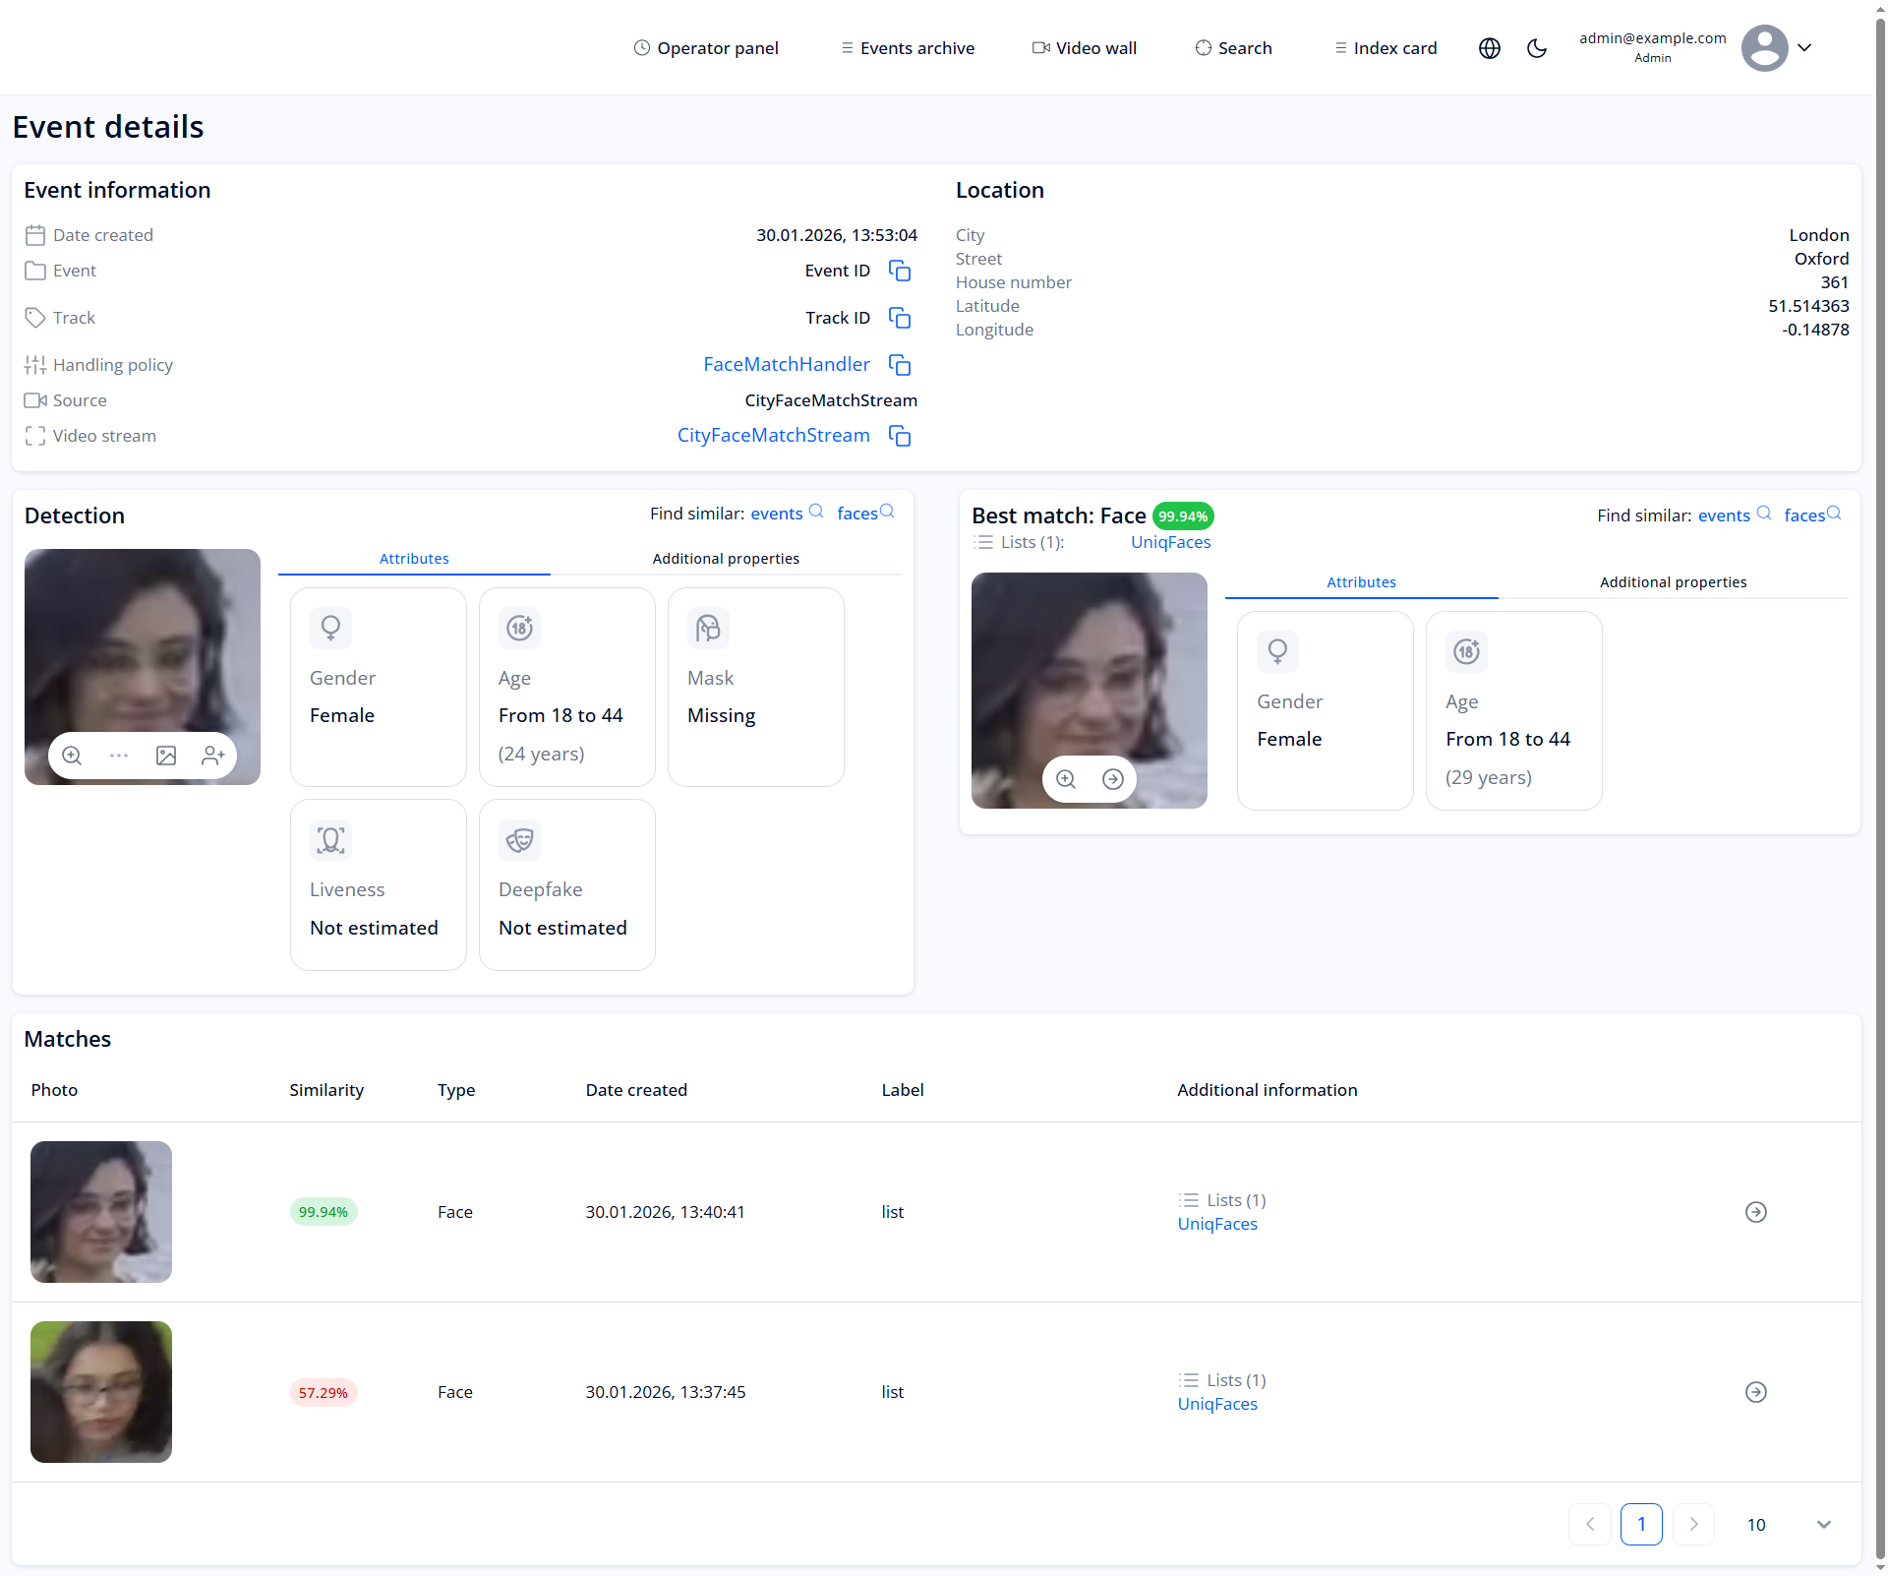
Task: Open more options on detection photo
Action: point(119,756)
